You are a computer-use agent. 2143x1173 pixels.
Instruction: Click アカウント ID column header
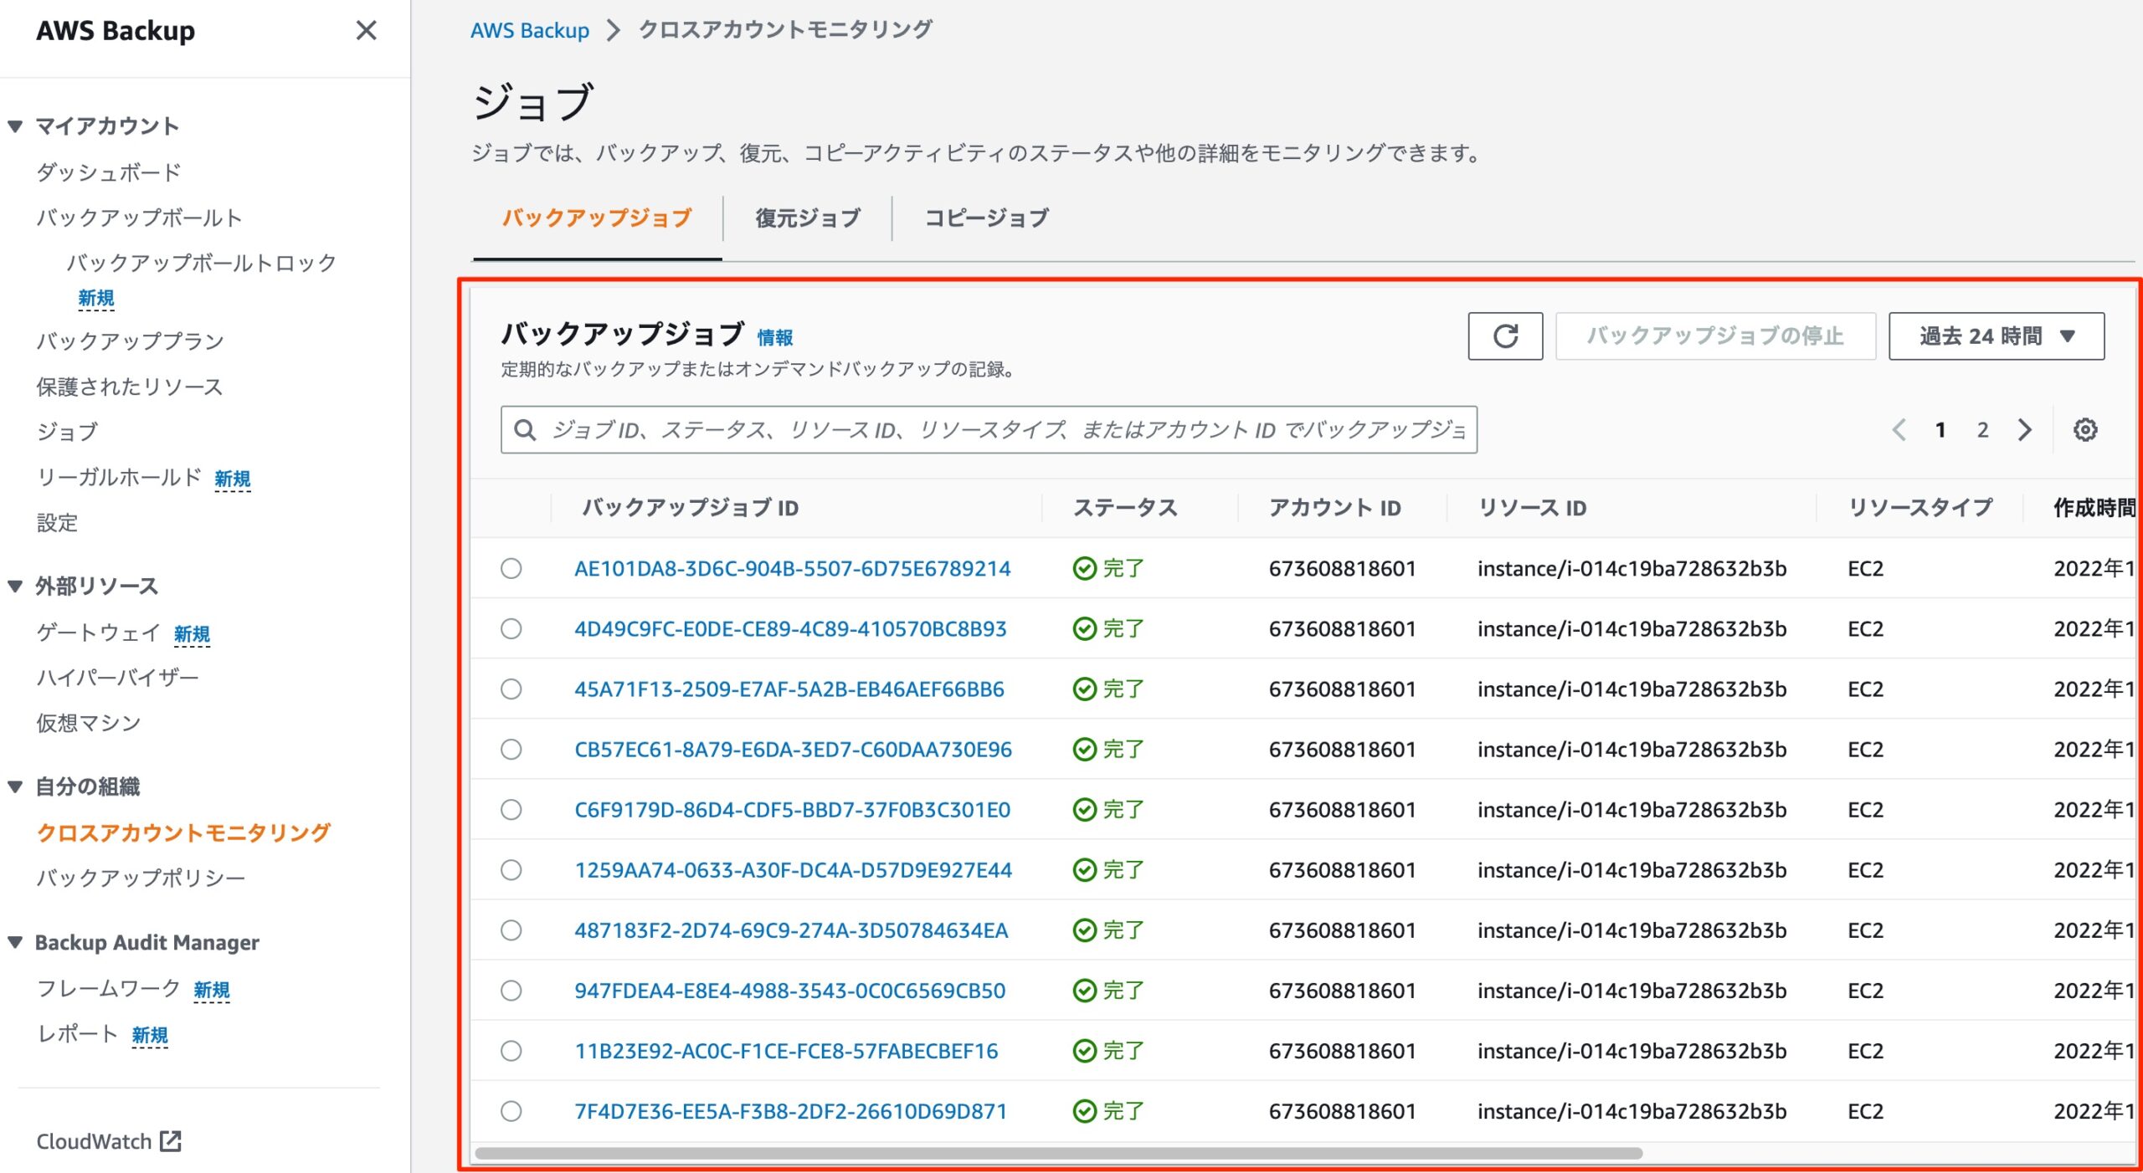(1334, 508)
